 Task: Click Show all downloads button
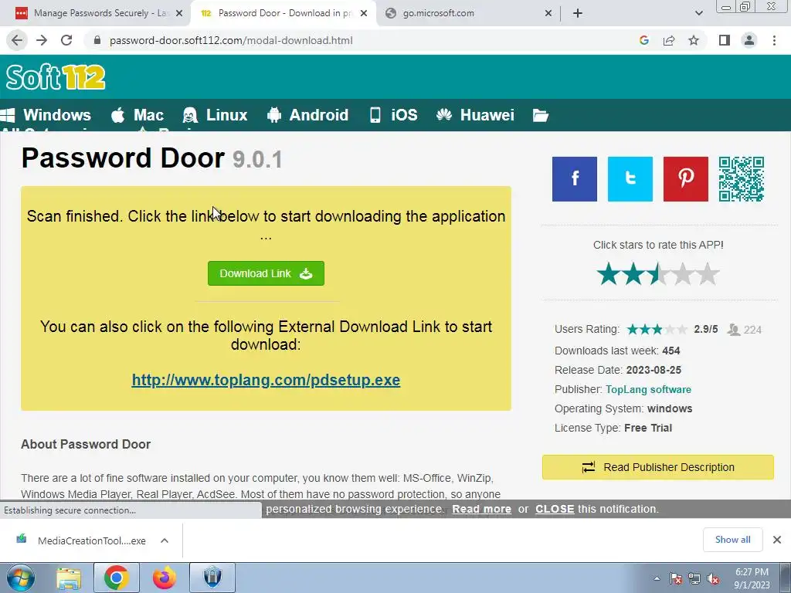[x=732, y=540]
